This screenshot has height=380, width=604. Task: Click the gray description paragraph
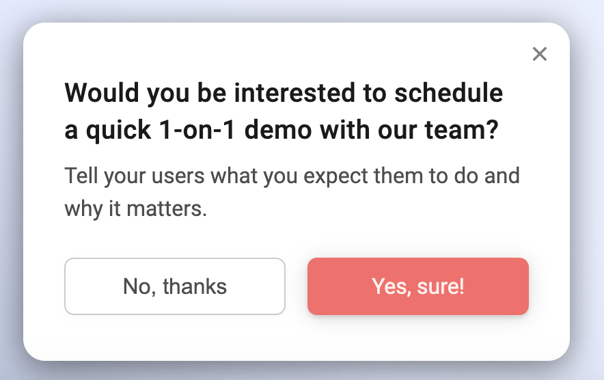[292, 191]
